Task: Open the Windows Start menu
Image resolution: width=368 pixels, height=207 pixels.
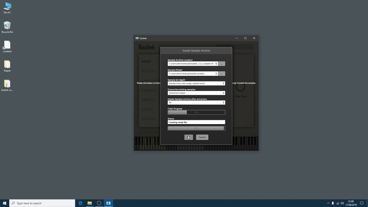Action: point(5,203)
